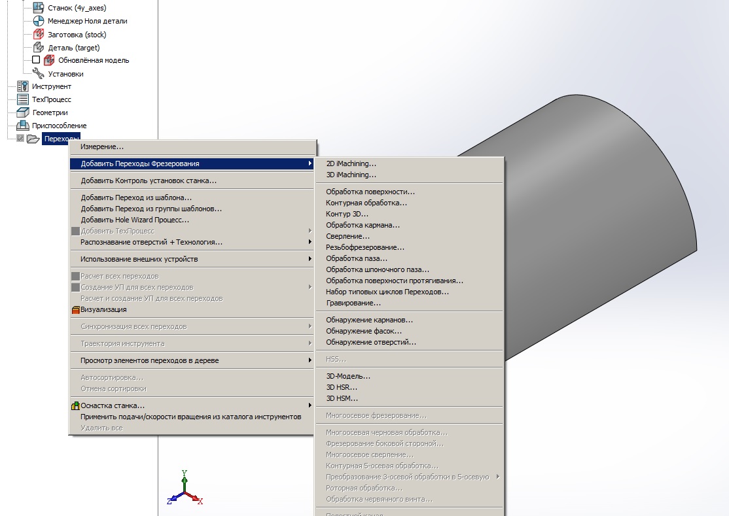This screenshot has width=729, height=516.
Task: Choose Сверление... operation
Action: point(409,236)
